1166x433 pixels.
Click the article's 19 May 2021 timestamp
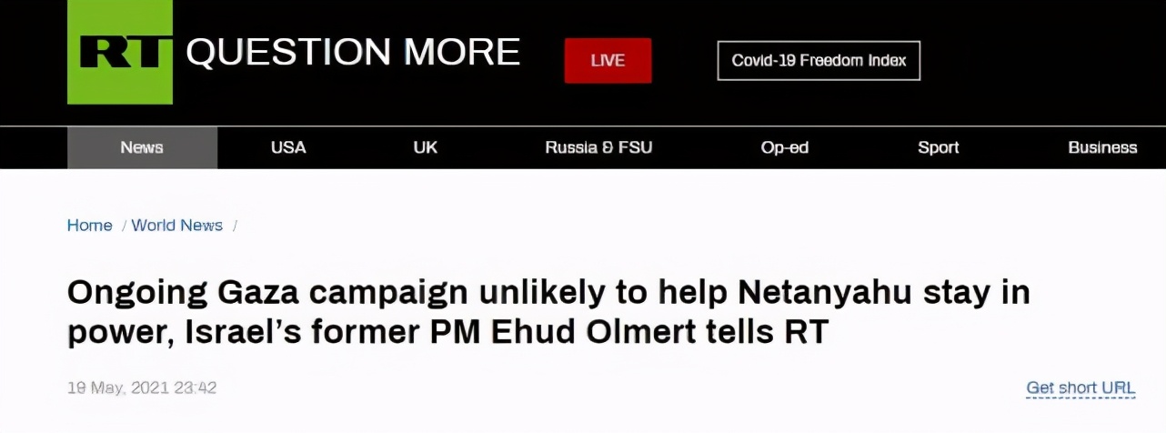coord(142,388)
